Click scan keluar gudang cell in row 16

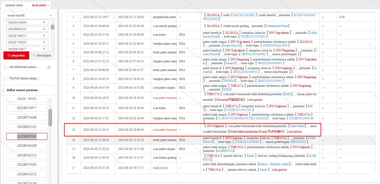point(165,157)
